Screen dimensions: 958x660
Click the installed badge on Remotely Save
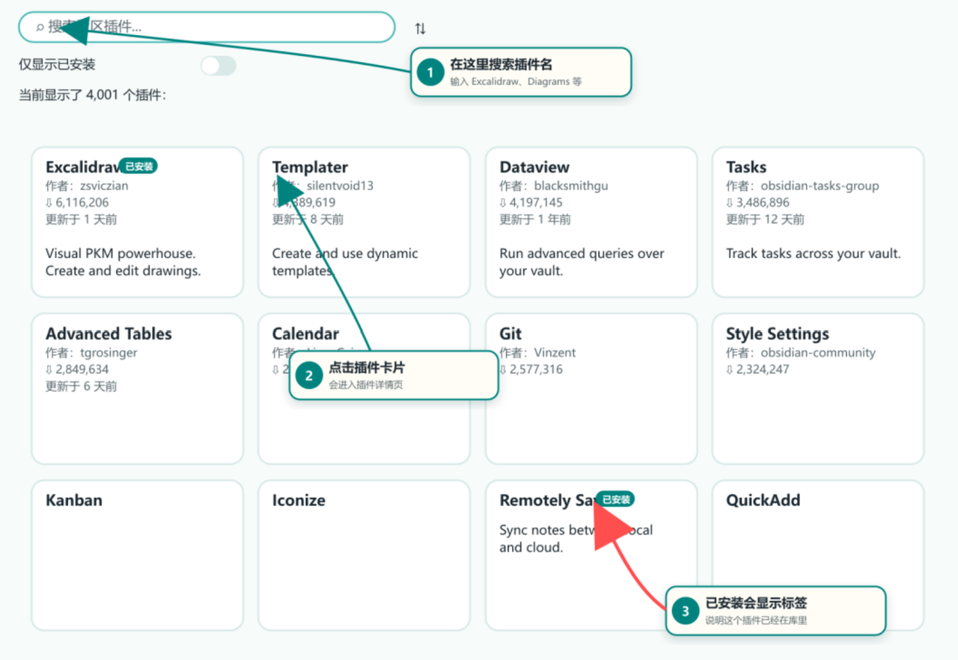pos(616,499)
